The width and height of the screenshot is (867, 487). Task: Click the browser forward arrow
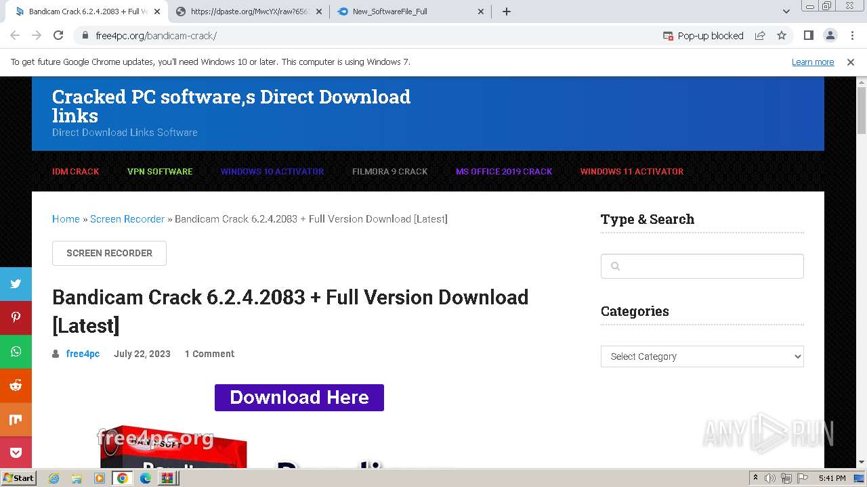(37, 36)
